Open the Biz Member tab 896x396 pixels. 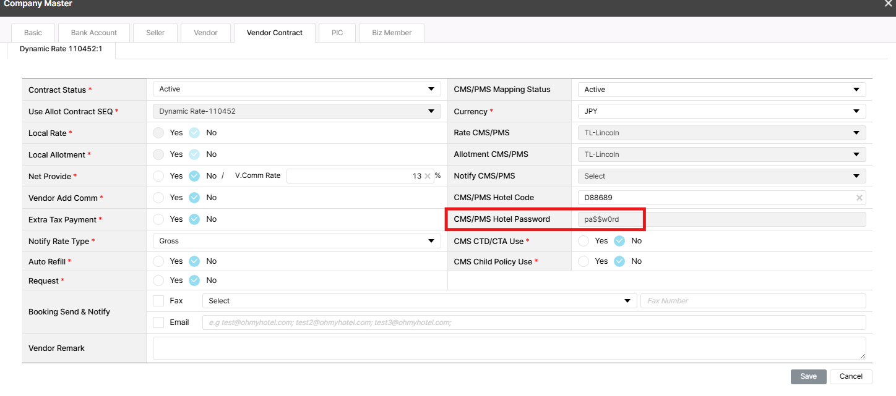tap(392, 33)
